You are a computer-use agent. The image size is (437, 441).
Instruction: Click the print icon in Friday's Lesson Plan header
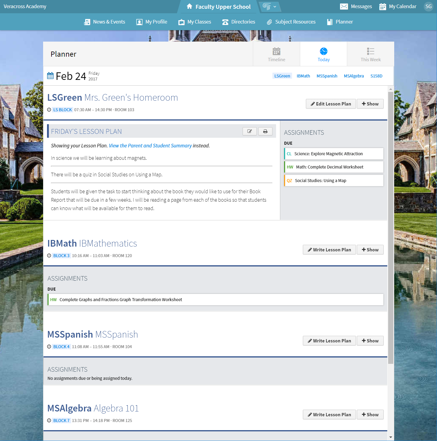pos(265,131)
